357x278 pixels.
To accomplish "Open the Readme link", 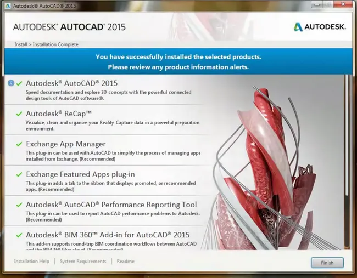I will coord(125,262).
